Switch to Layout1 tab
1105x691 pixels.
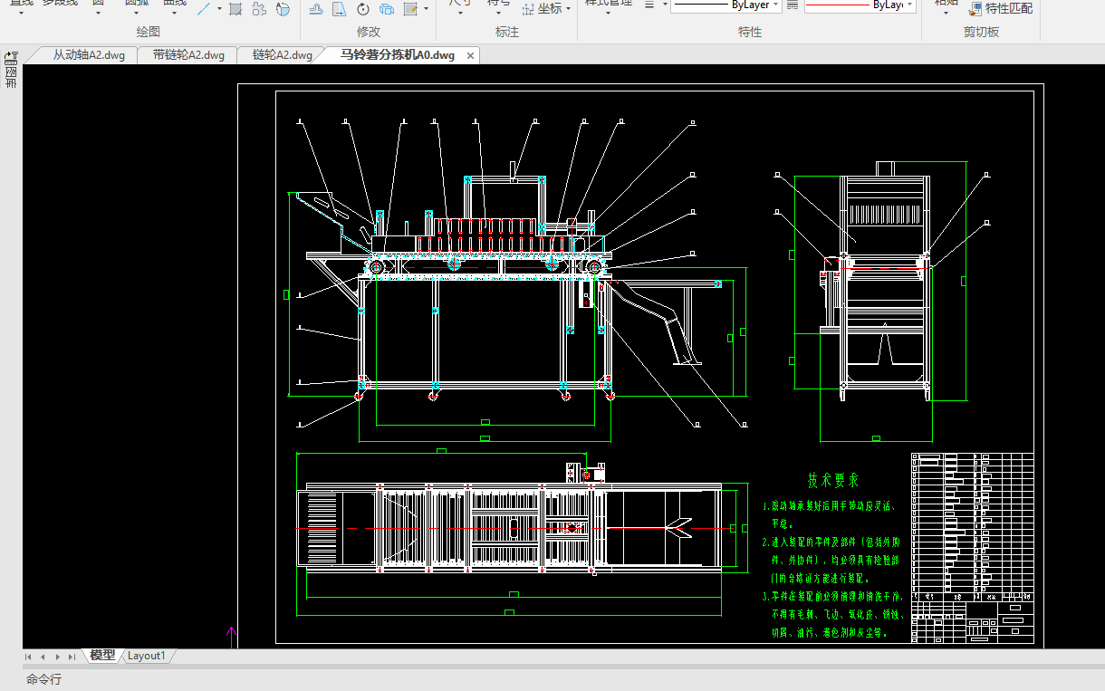147,656
